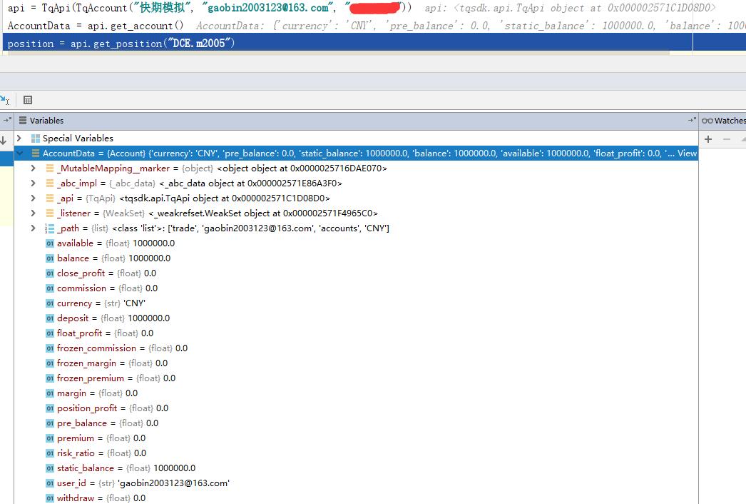Click the Evaluate Expression calculator icon

tap(28, 101)
